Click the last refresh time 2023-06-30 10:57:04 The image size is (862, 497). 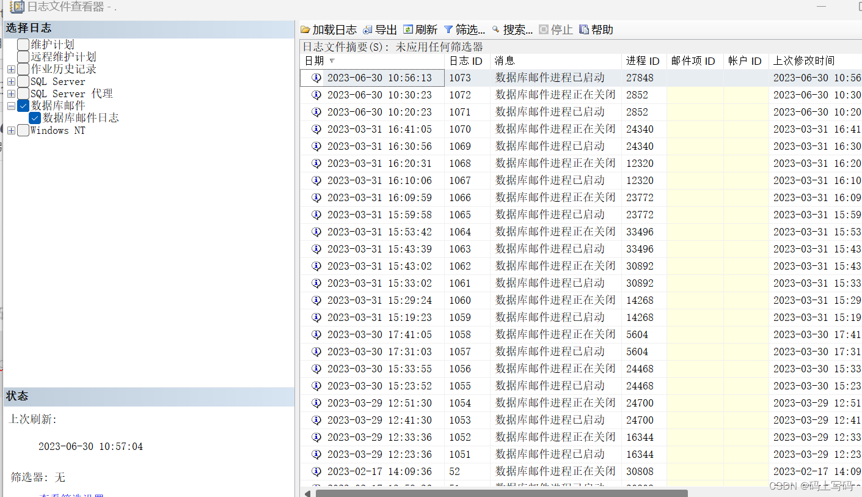coord(90,446)
